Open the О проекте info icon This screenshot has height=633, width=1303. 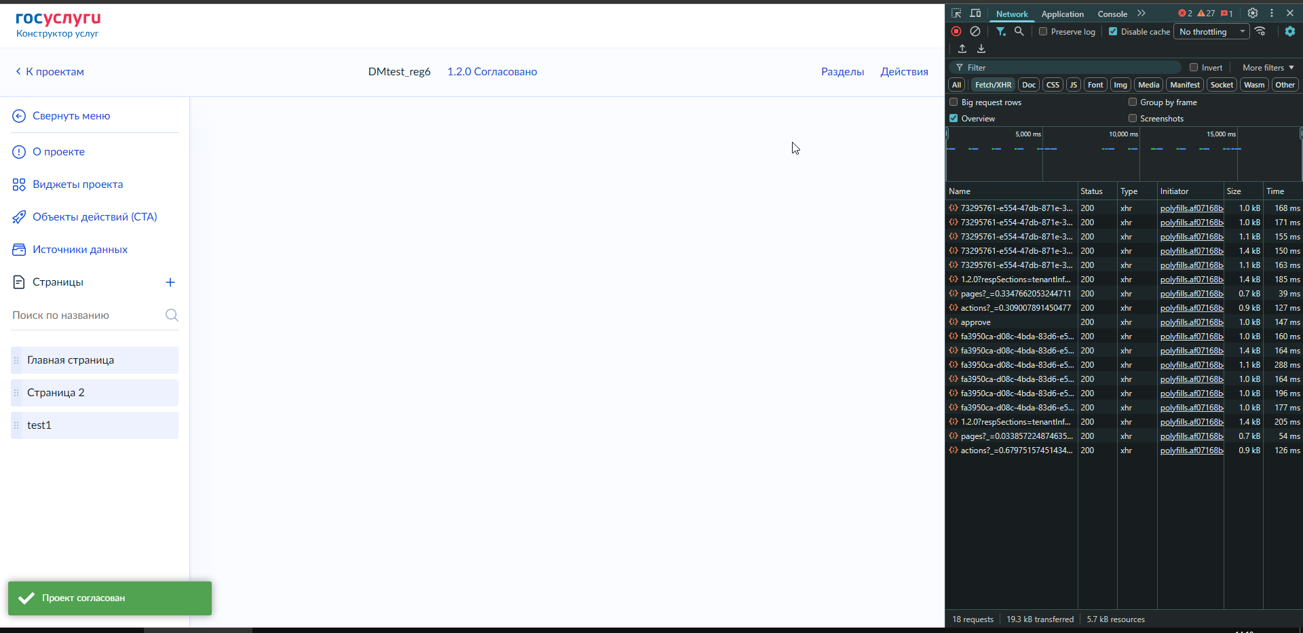[x=19, y=152]
